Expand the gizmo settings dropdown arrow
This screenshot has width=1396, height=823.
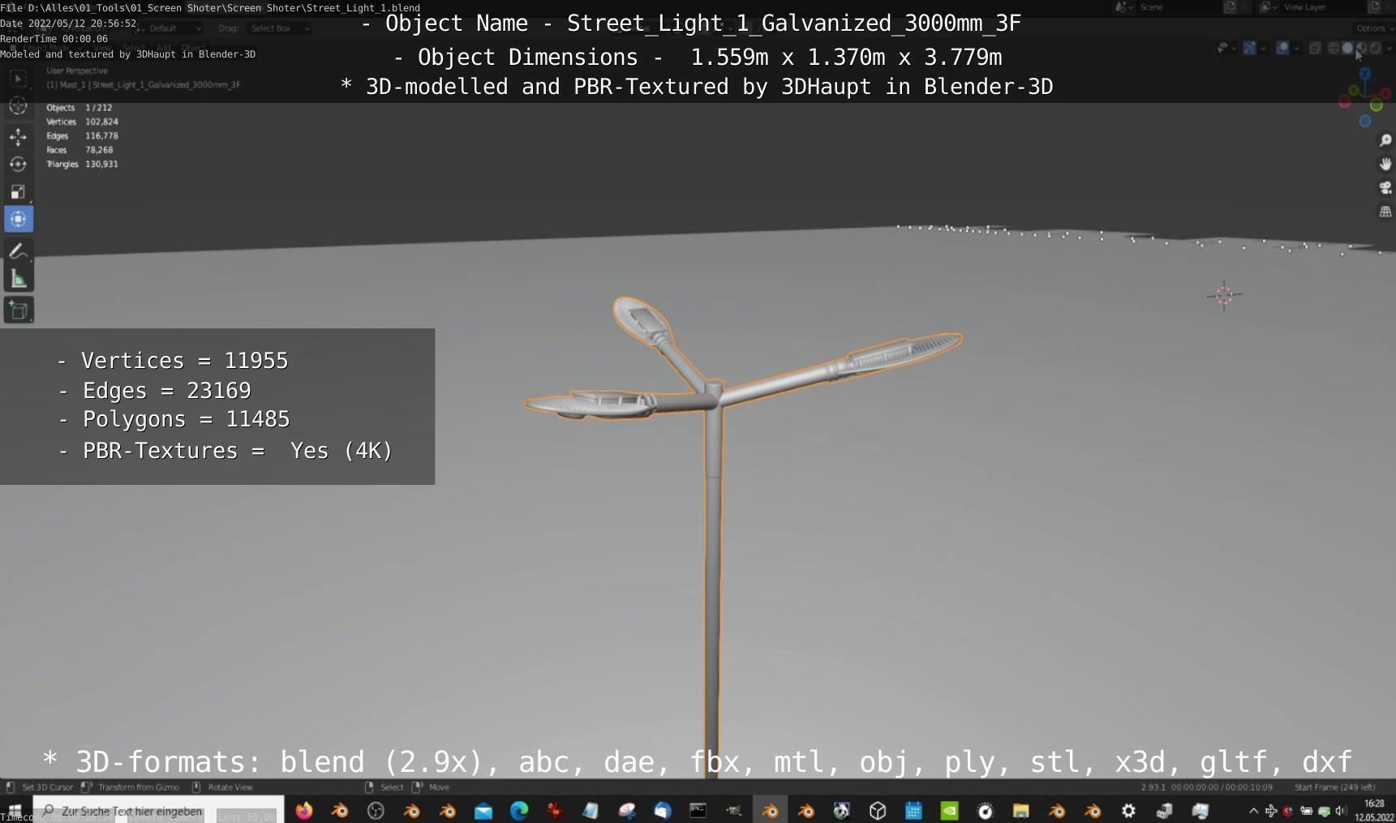tap(1264, 49)
